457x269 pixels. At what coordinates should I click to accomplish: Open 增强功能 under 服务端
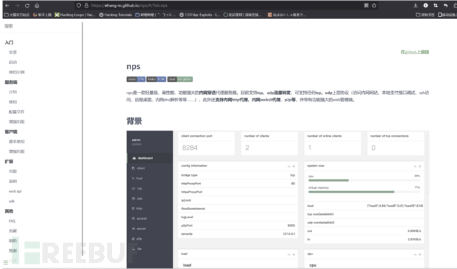click(x=17, y=122)
